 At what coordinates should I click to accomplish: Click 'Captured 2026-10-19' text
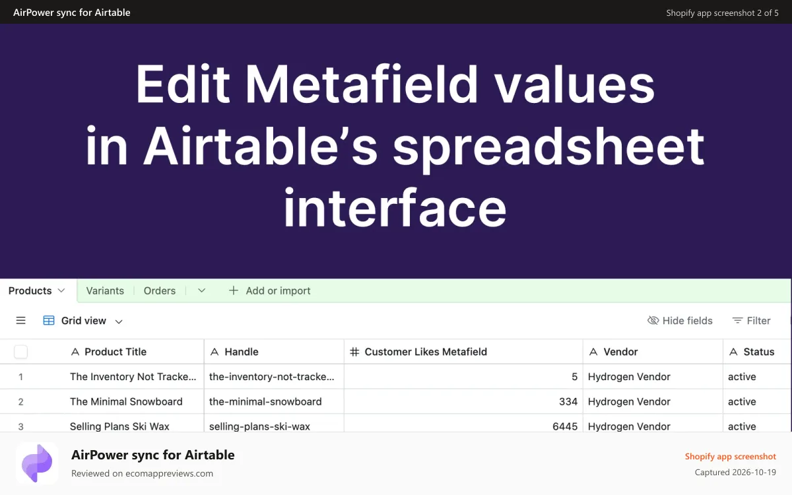[x=735, y=472]
